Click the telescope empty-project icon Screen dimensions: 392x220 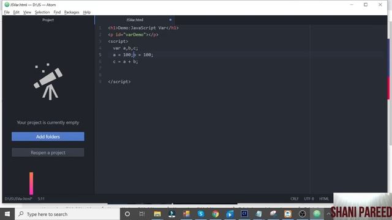coord(48,82)
